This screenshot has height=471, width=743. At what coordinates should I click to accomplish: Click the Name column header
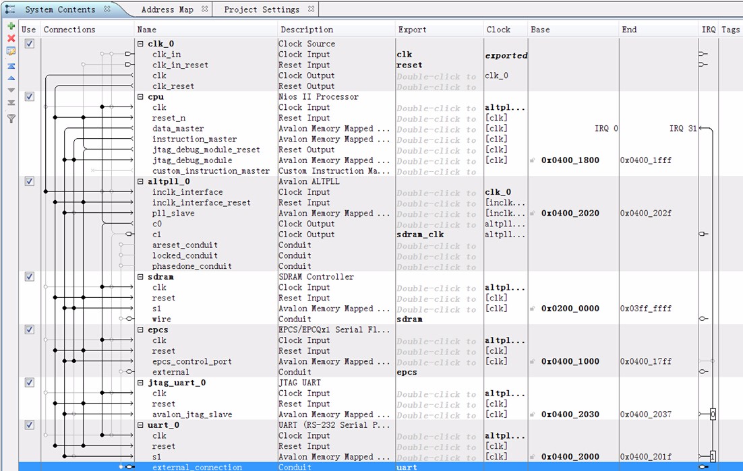[147, 30]
